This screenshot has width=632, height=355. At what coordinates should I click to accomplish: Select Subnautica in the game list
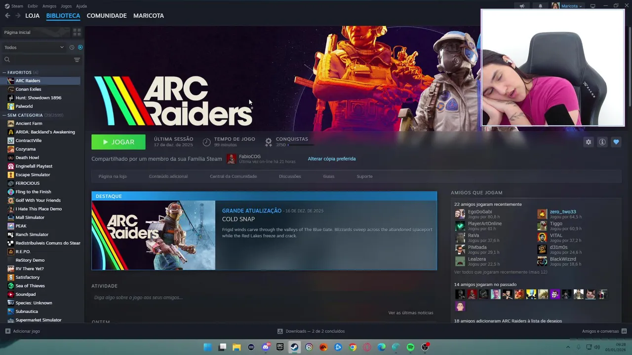pyautogui.click(x=27, y=312)
